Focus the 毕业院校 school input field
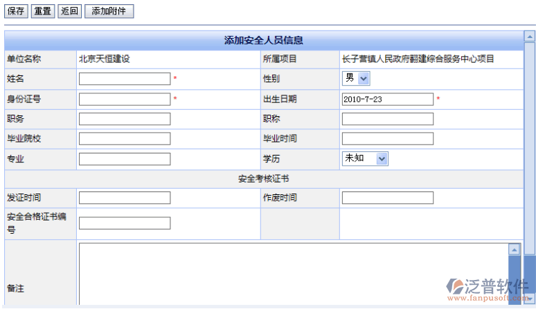The height and width of the screenshot is (309, 536). click(x=125, y=139)
